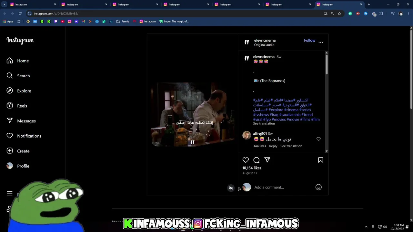Open the emoji picker in comment box
The width and height of the screenshot is (413, 232).
318,187
